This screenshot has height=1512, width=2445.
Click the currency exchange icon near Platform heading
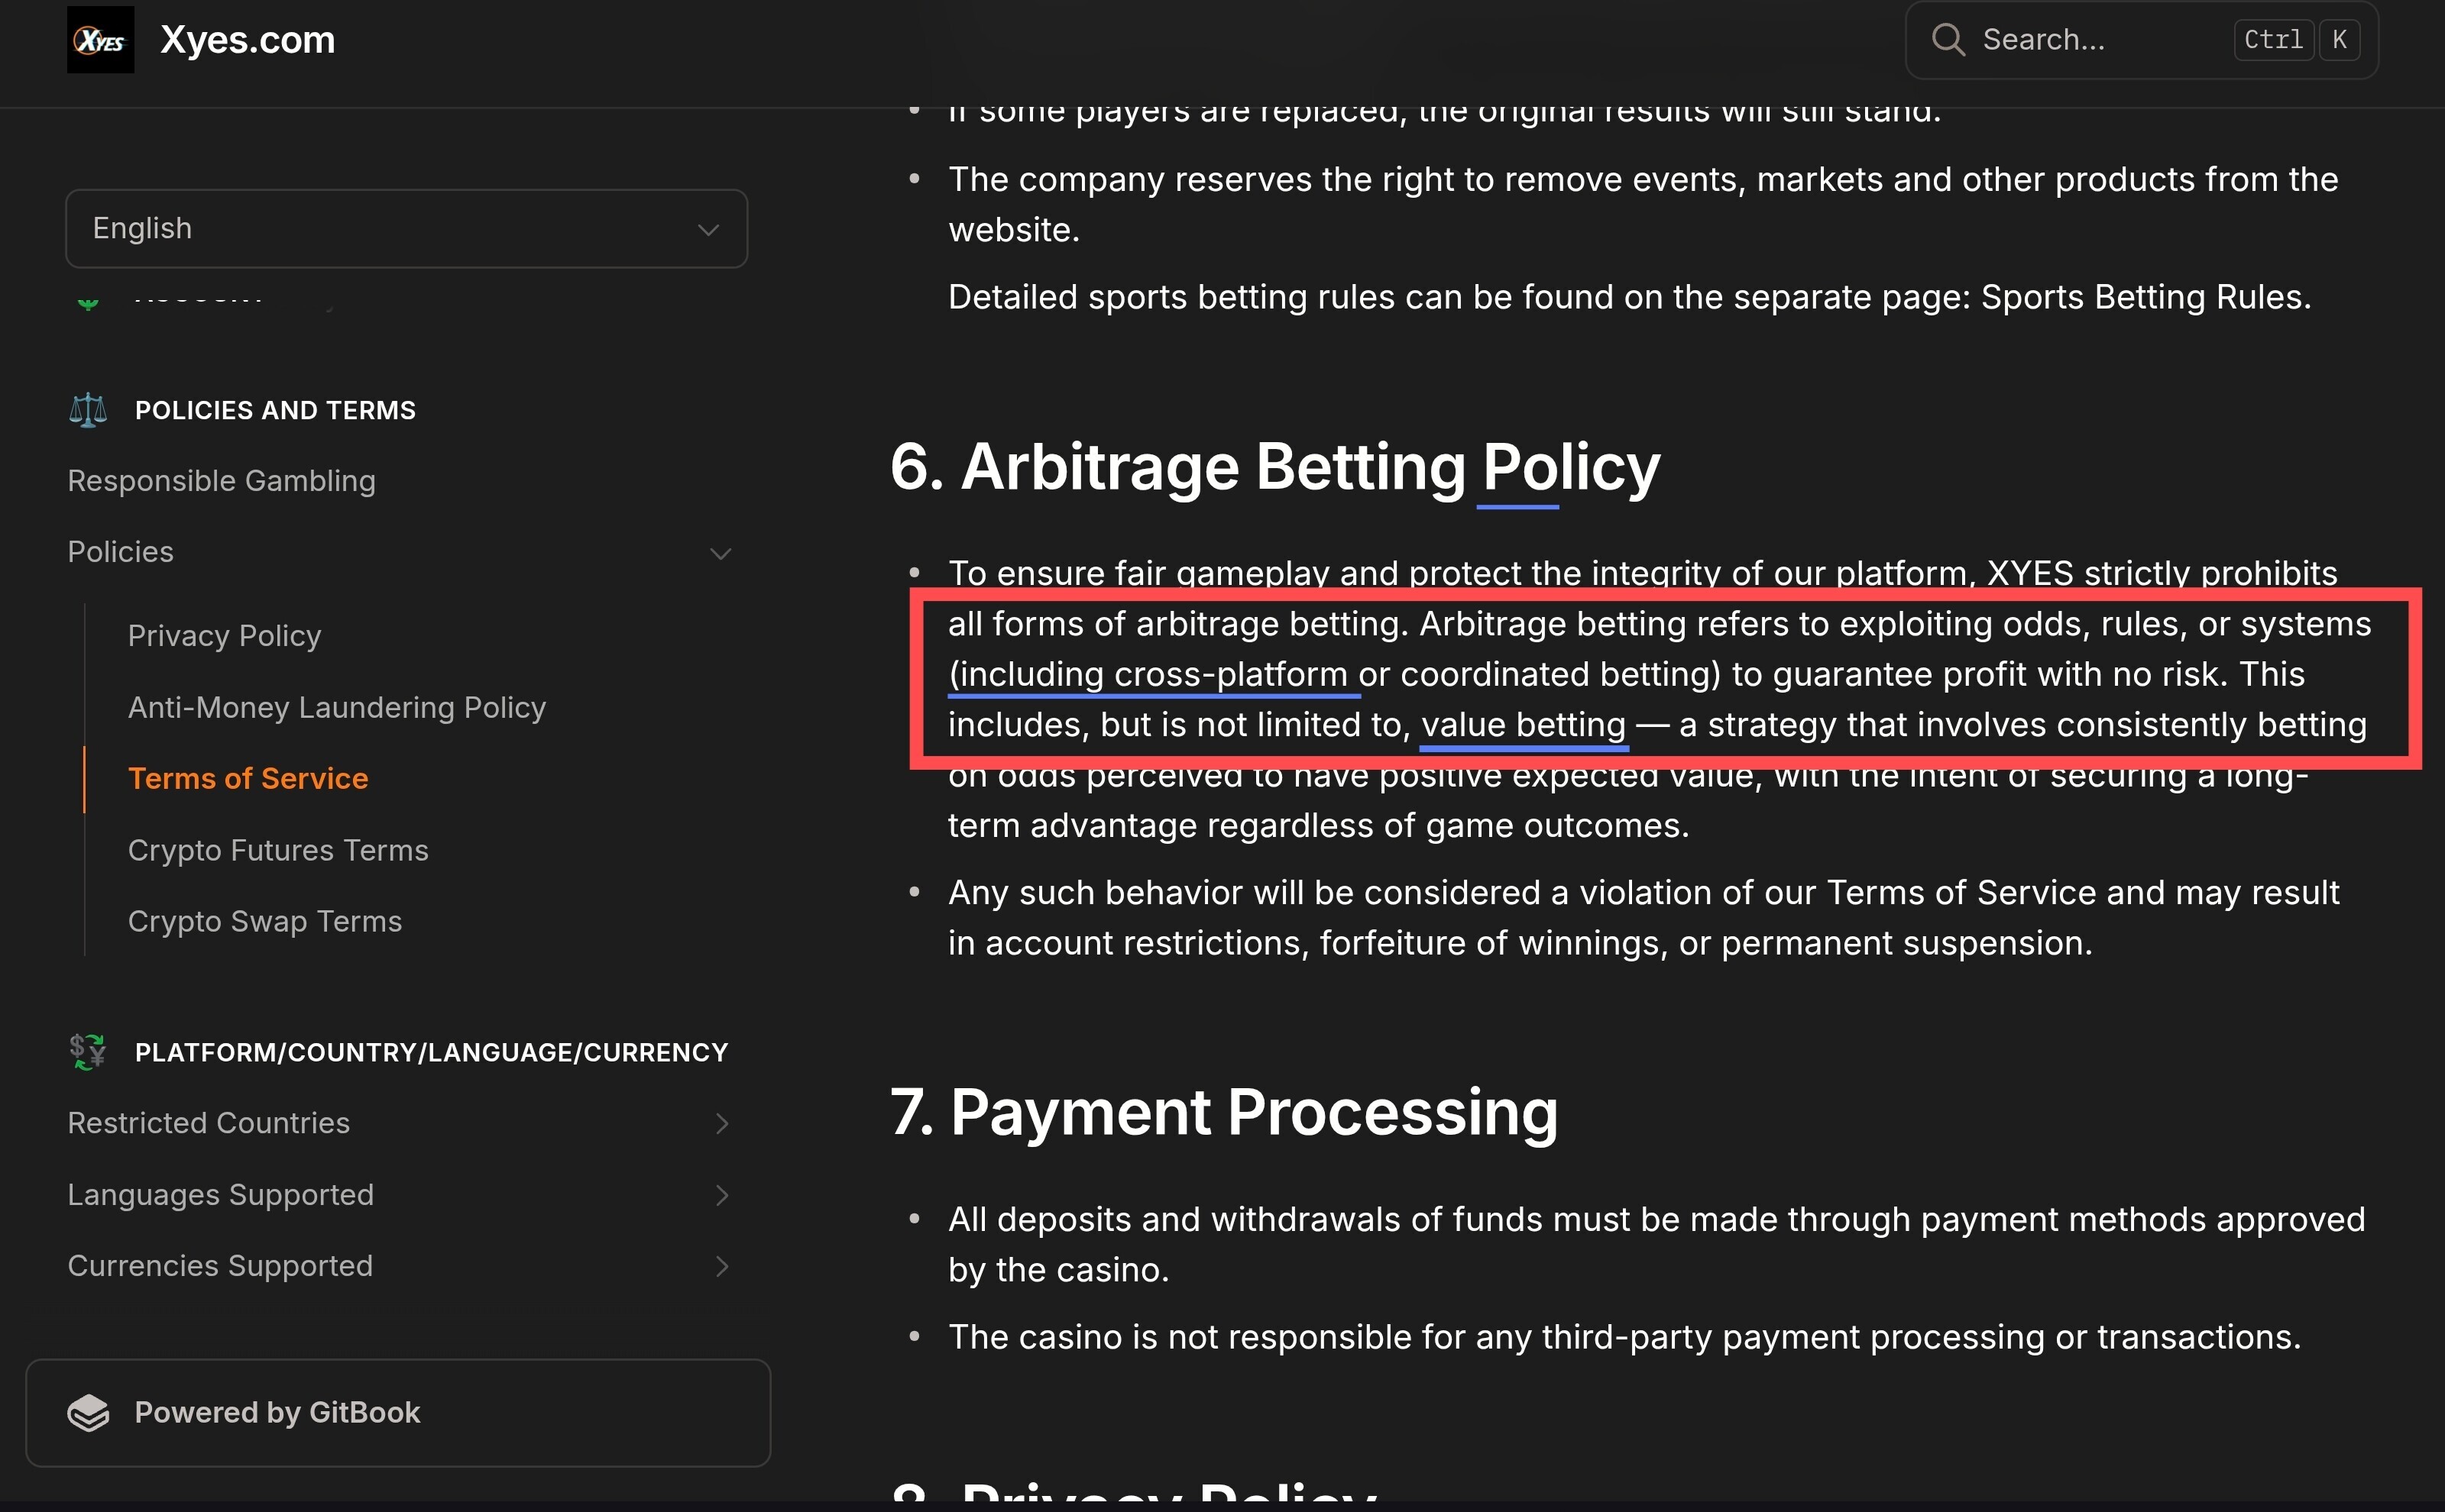click(x=88, y=1052)
